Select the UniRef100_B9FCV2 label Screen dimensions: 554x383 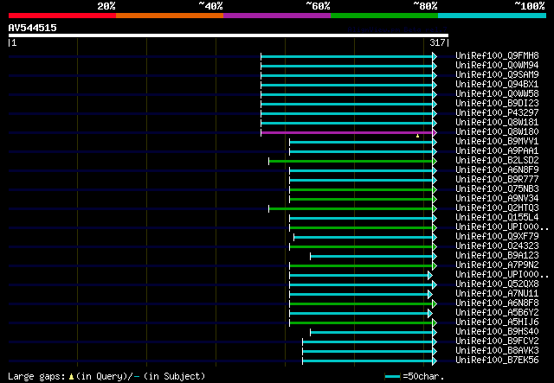coord(497,342)
